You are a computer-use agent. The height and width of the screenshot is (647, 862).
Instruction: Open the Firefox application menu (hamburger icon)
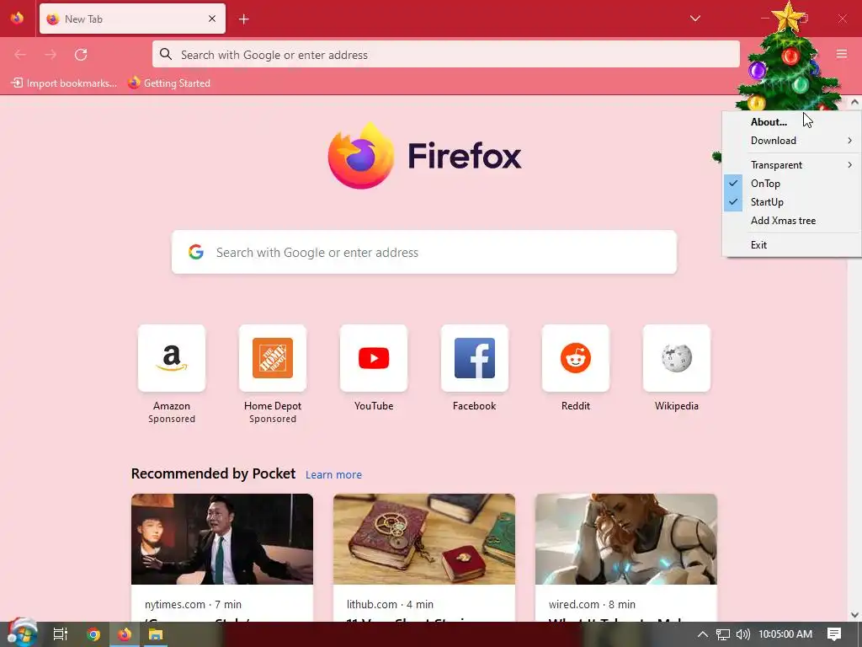coord(841,54)
